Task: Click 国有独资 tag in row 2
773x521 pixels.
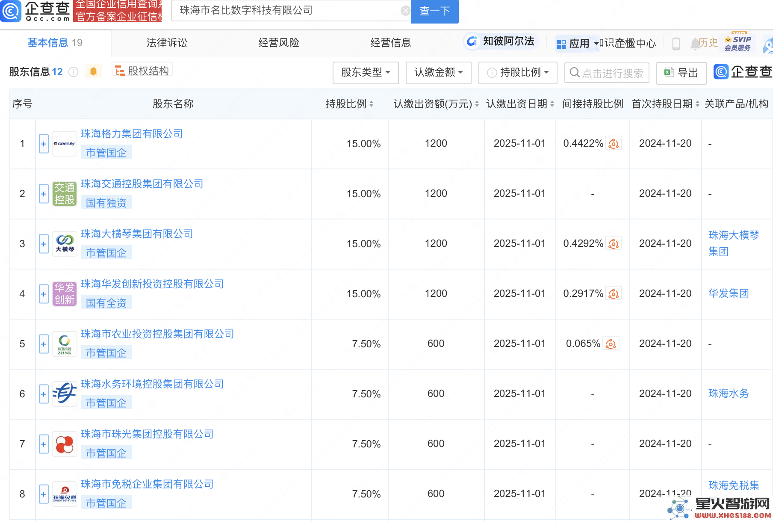Action: (x=106, y=203)
